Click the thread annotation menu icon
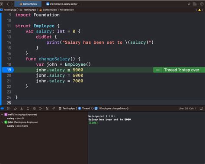 pyautogui.click(x=158, y=70)
